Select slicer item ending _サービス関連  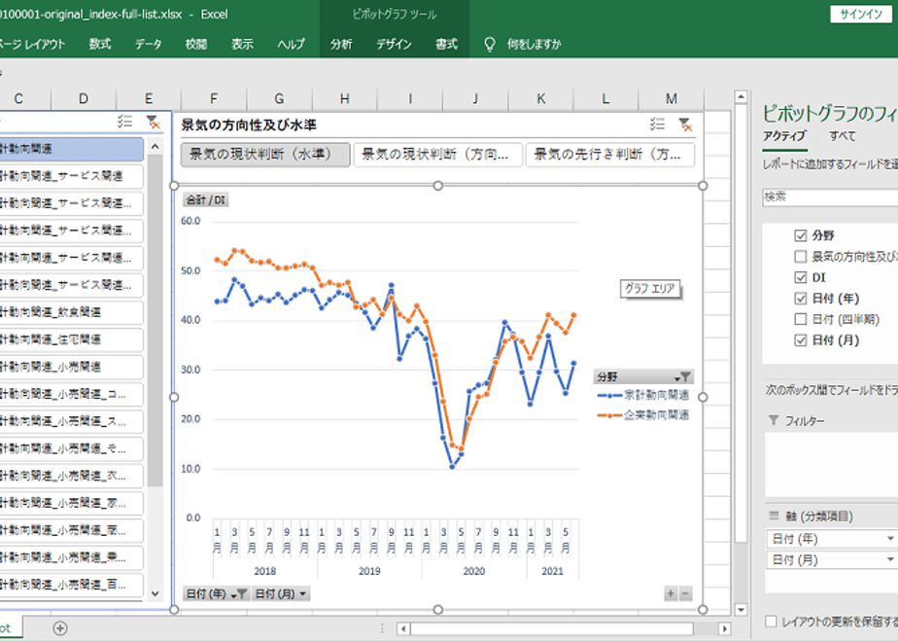(71, 176)
